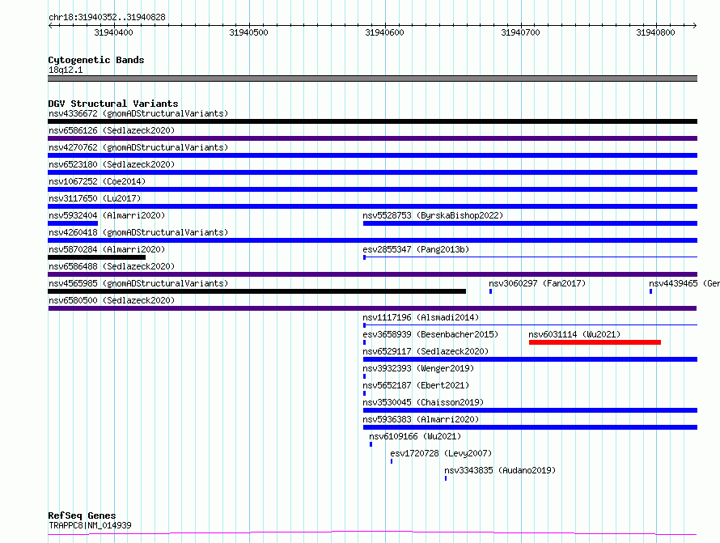Screen dimensions: 720x543
Task: Select the blue nsv5528753 variant bar
Action: coord(531,223)
